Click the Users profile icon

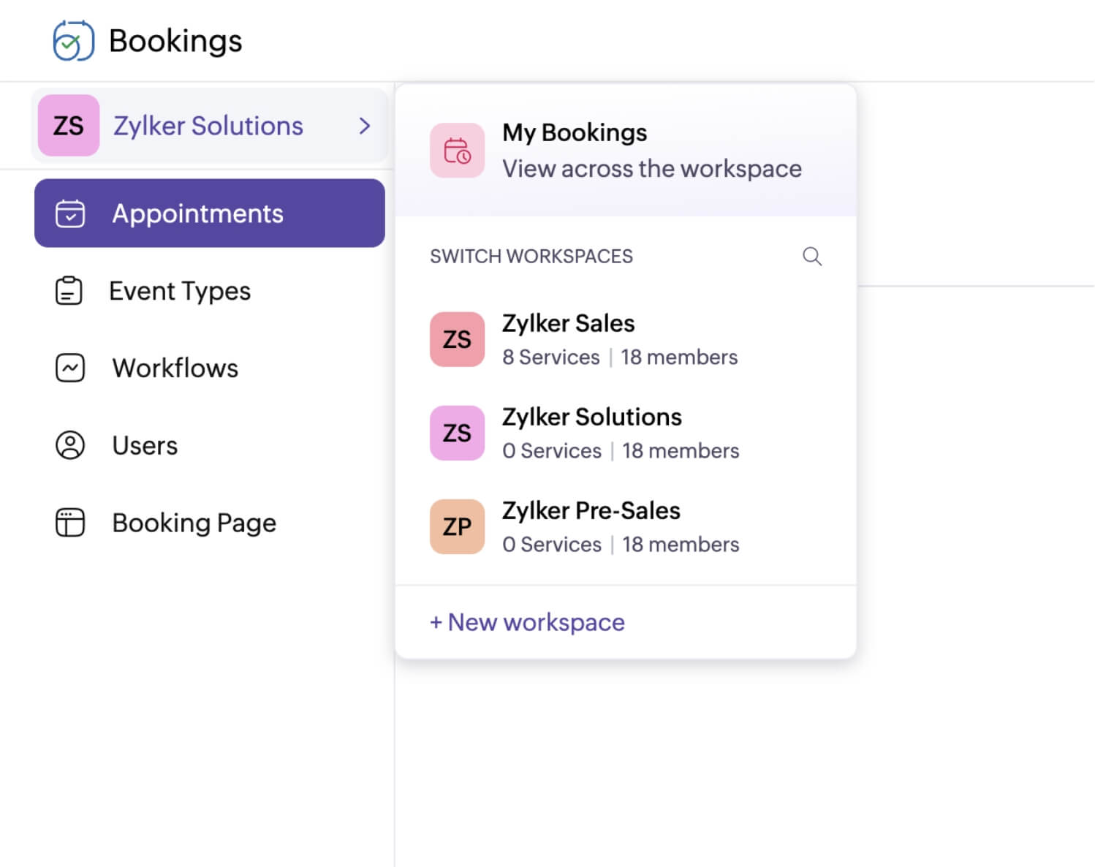tap(70, 445)
